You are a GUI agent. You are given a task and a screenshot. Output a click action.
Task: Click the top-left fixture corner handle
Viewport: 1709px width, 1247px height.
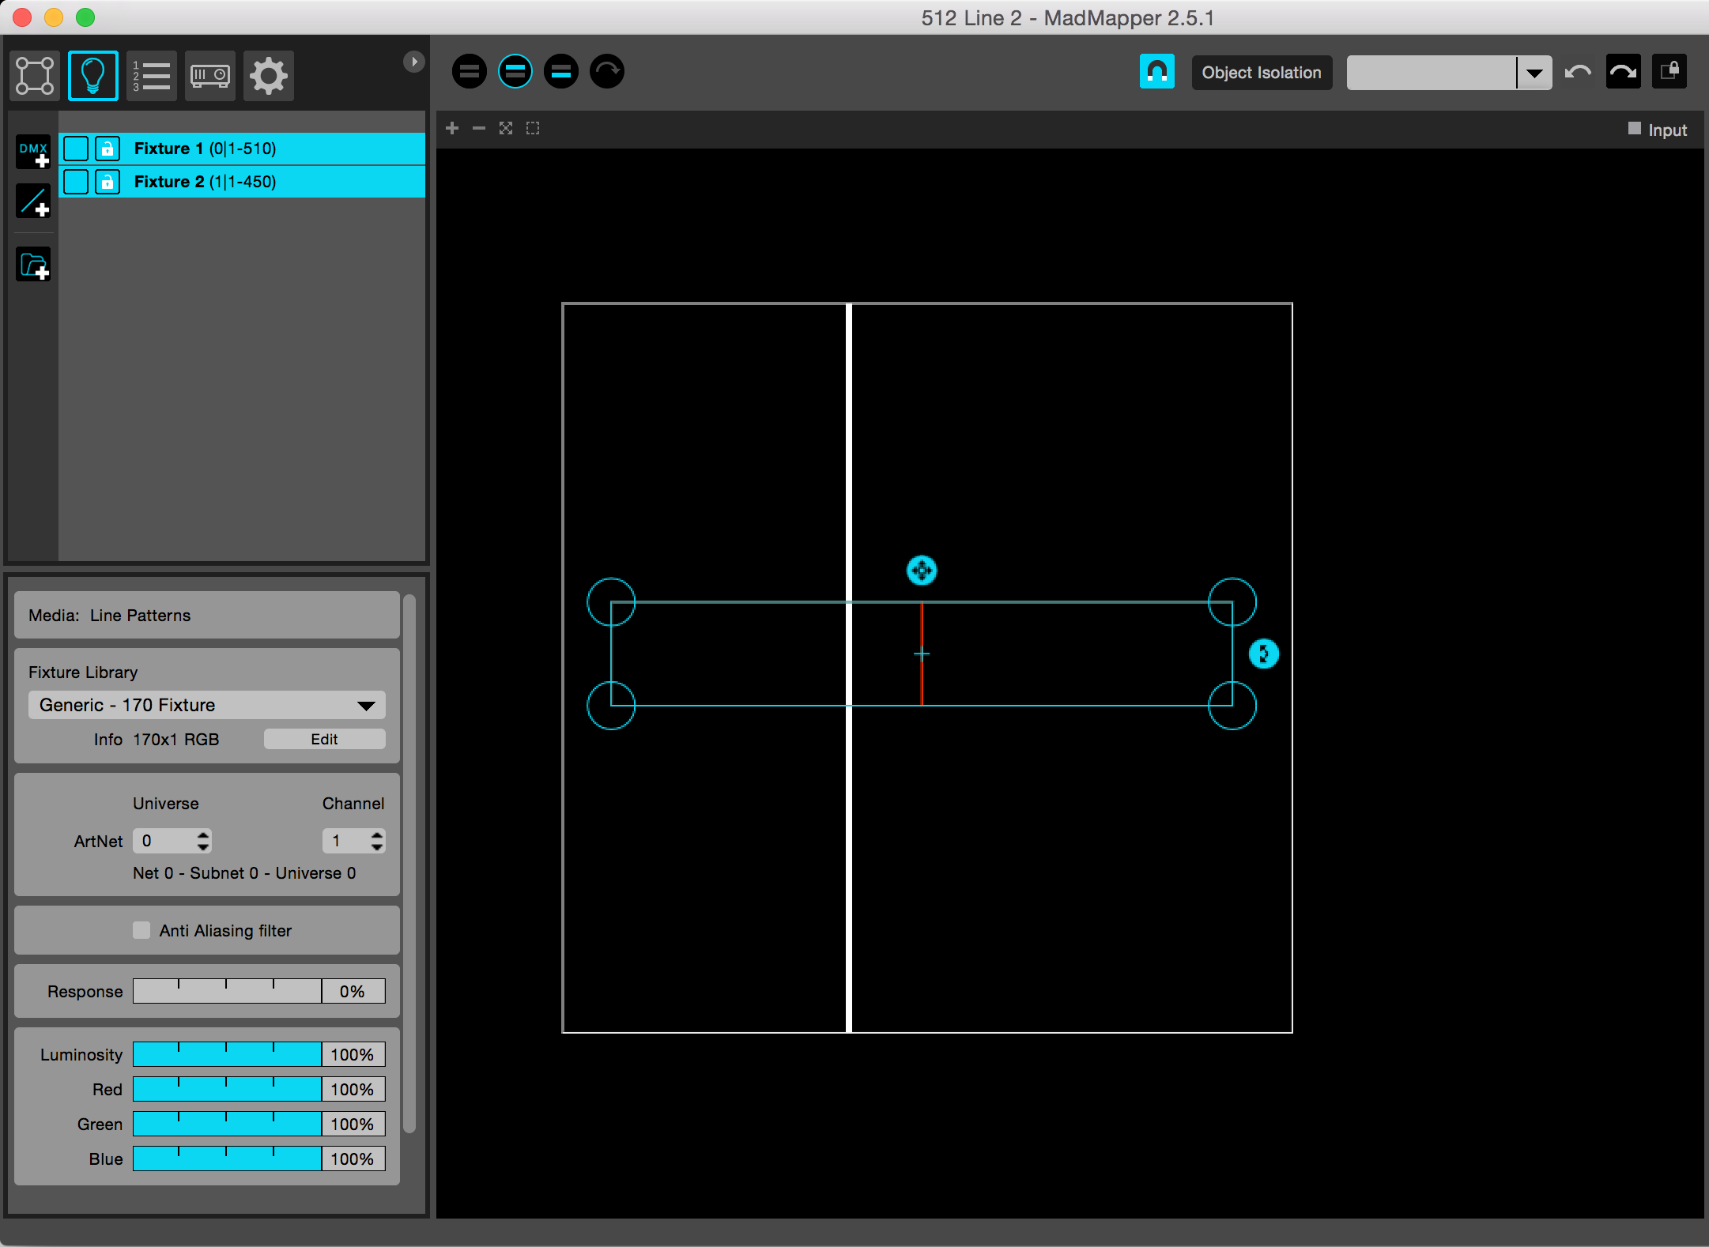click(x=611, y=602)
